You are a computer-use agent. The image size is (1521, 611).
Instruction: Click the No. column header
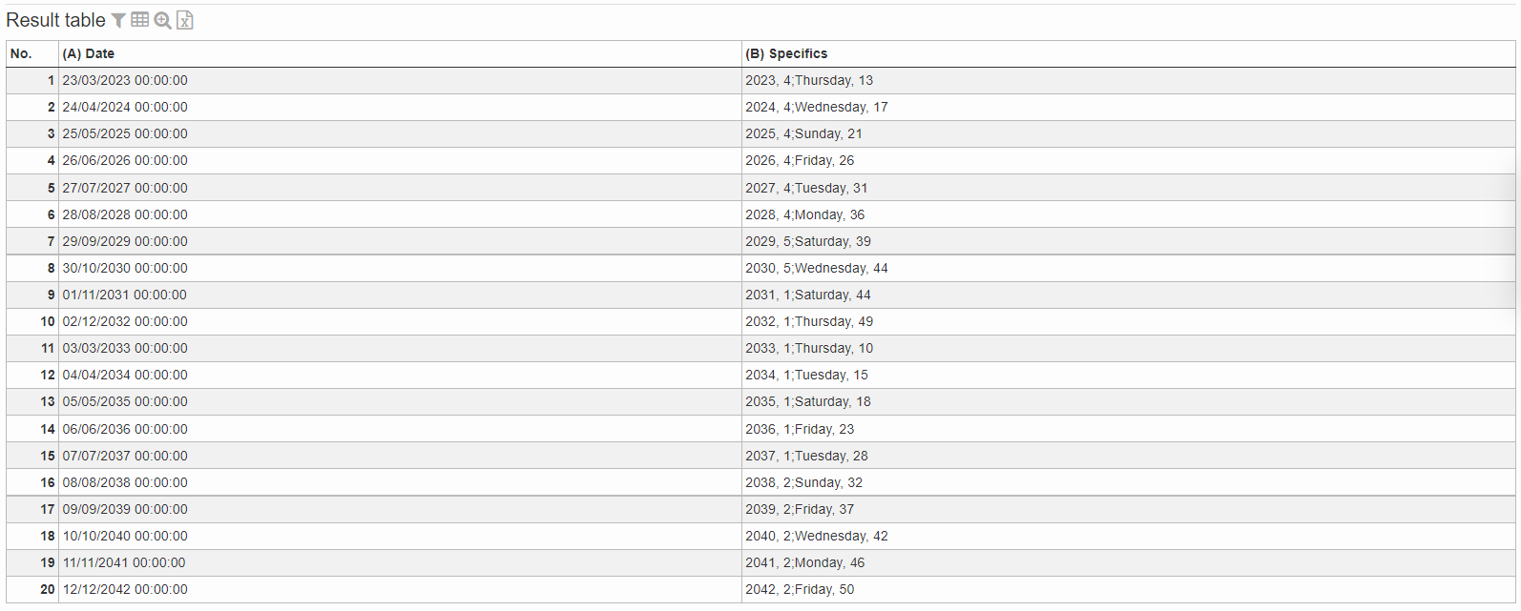click(21, 53)
